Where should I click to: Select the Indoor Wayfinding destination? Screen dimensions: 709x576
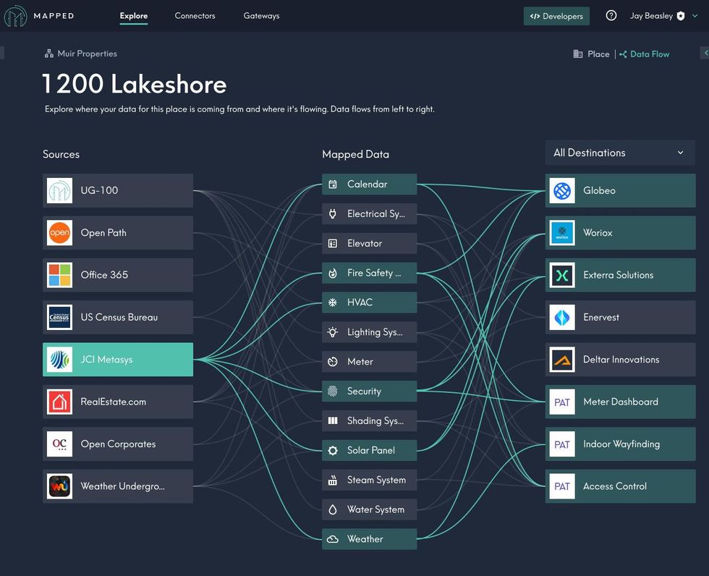[621, 444]
